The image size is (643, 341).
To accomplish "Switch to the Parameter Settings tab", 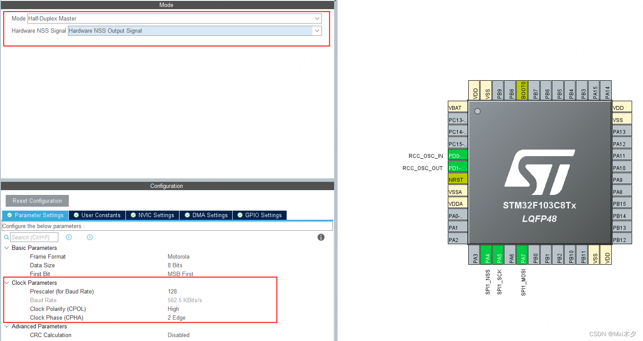I will (x=35, y=215).
